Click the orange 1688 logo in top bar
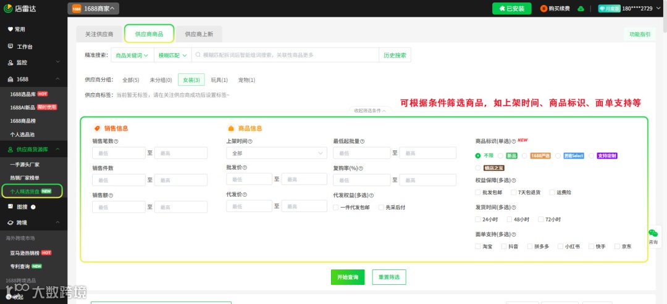The image size is (667, 304). point(77,9)
